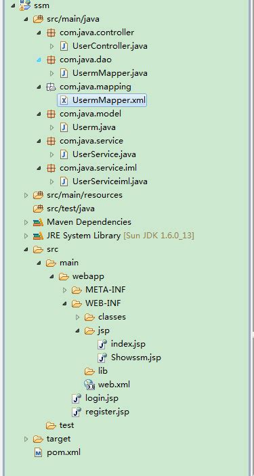Image resolution: width=254 pixels, height=476 pixels.
Task: Select the UserController.java label
Action: tap(110, 46)
